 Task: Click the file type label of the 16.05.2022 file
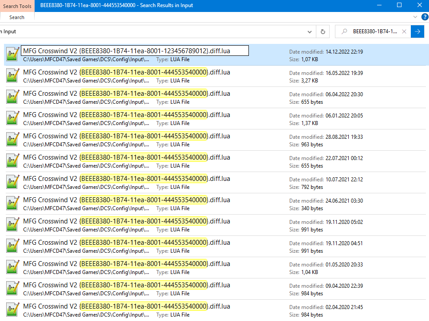click(x=173, y=81)
